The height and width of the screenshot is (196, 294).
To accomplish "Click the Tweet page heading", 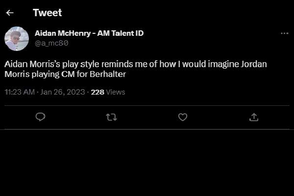I will click(x=48, y=13).
